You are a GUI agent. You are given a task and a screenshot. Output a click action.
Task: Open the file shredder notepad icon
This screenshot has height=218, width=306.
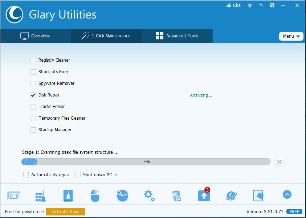click(258, 196)
